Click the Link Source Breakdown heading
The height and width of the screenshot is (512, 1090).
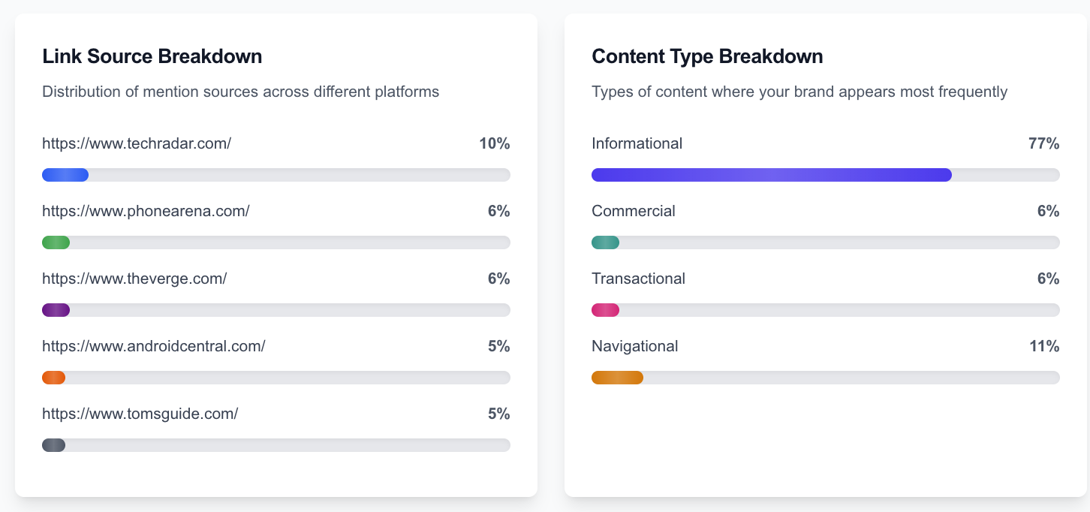(152, 56)
